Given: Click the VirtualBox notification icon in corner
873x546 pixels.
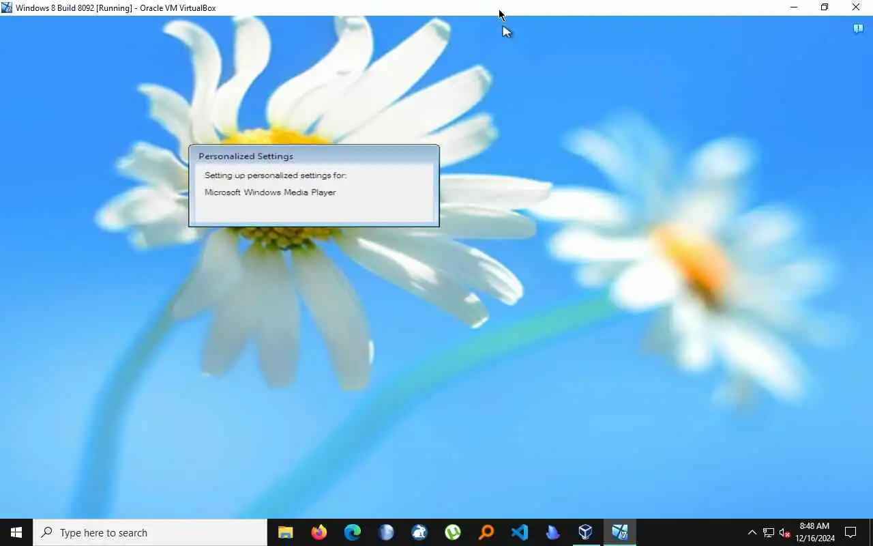Looking at the screenshot, I should 859,29.
